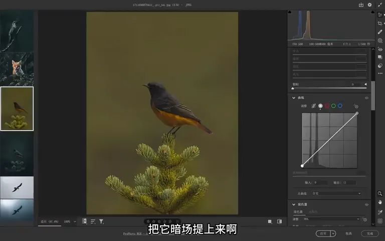Pick the curve targeted adjustment tool
This screenshot has height=241, width=385.
pyautogui.click(x=356, y=106)
